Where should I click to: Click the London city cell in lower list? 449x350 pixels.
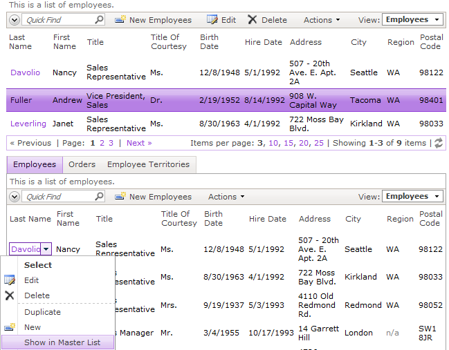[358, 333]
